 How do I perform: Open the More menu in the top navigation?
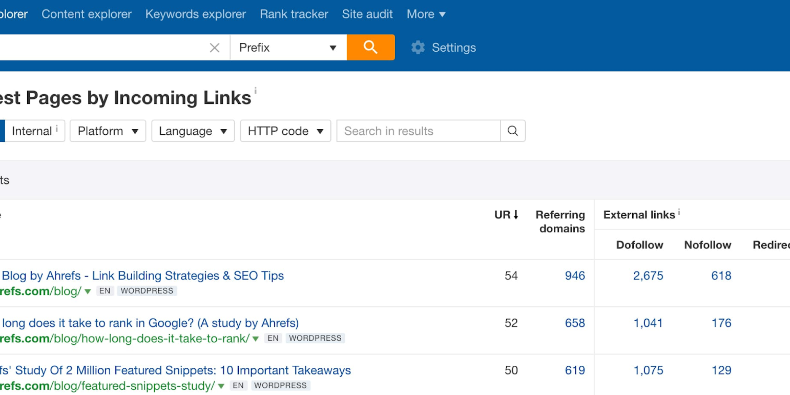(426, 14)
